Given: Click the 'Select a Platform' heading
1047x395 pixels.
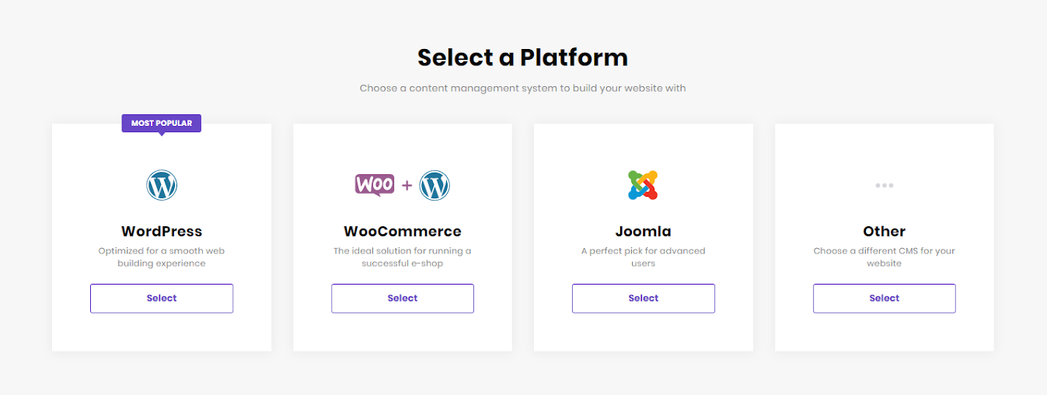Looking at the screenshot, I should (522, 58).
